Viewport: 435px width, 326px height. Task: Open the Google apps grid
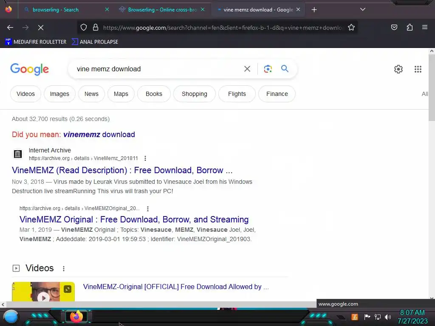(x=418, y=69)
